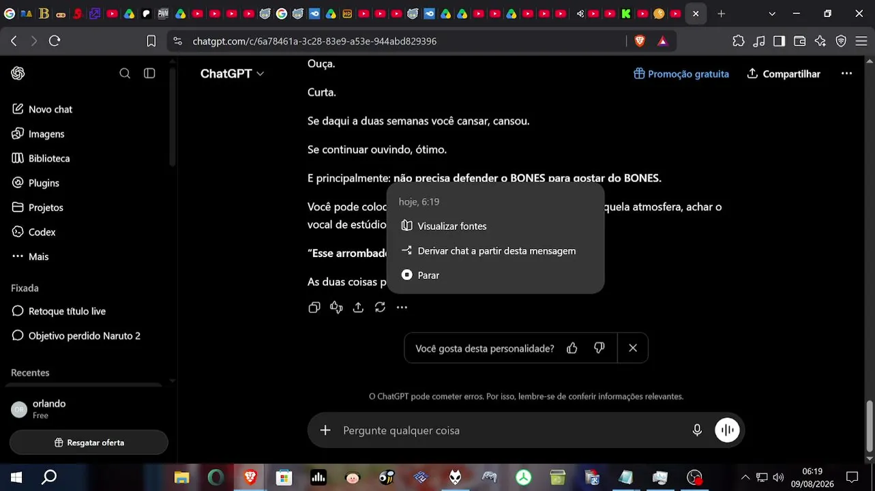
Task: Click the browser back arrow
Action: point(14,41)
